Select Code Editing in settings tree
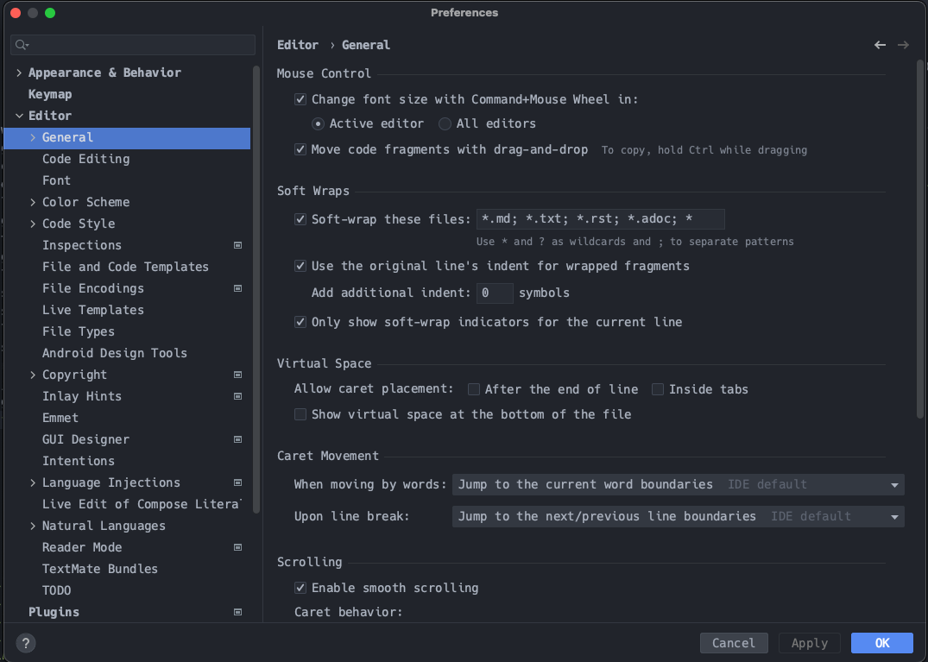 (85, 159)
